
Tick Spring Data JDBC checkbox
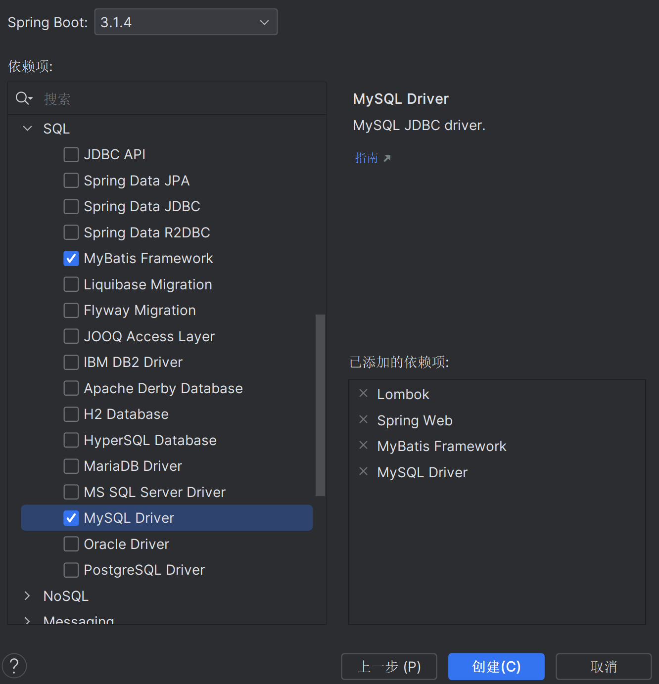pyautogui.click(x=71, y=206)
